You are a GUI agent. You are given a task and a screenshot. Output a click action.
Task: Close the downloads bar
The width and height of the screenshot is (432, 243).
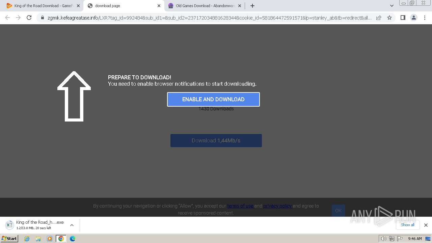click(x=426, y=225)
